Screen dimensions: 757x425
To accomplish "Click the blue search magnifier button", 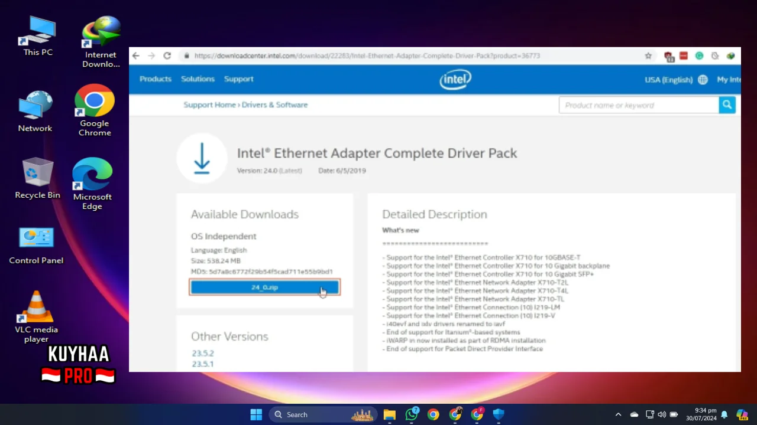I will pyautogui.click(x=727, y=105).
